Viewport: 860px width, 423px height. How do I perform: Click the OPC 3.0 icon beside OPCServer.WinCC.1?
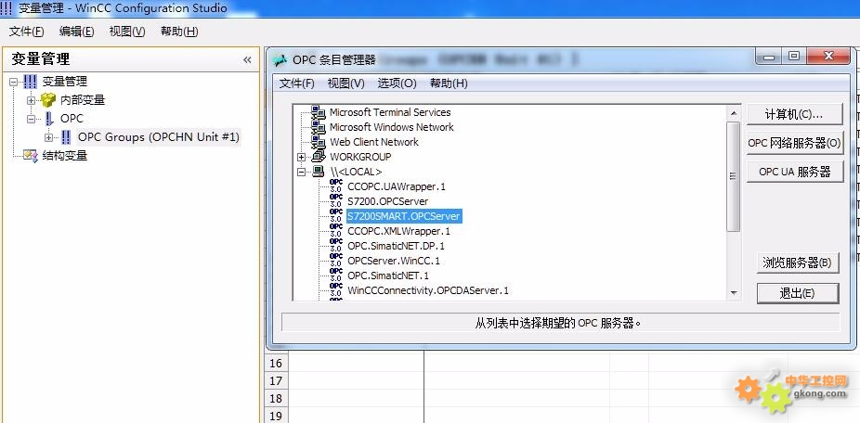click(x=336, y=261)
